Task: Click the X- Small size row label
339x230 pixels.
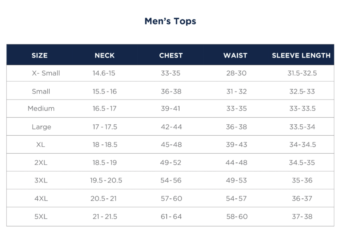Action: [46, 73]
